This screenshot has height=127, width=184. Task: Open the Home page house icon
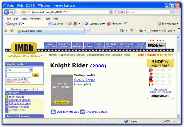pyautogui.click(x=122, y=31)
